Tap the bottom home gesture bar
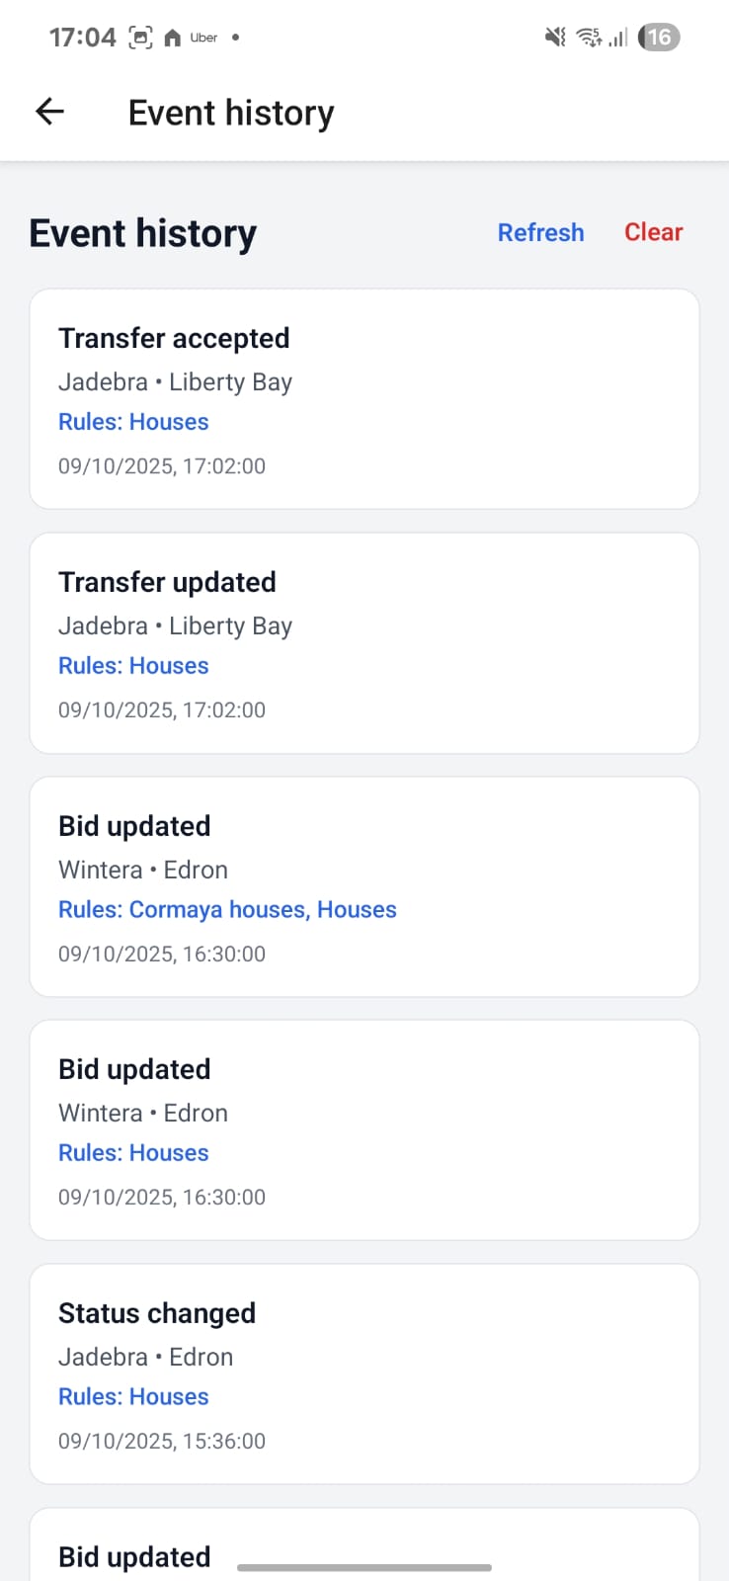Image resolution: width=729 pixels, height=1581 pixels. pos(364,1567)
